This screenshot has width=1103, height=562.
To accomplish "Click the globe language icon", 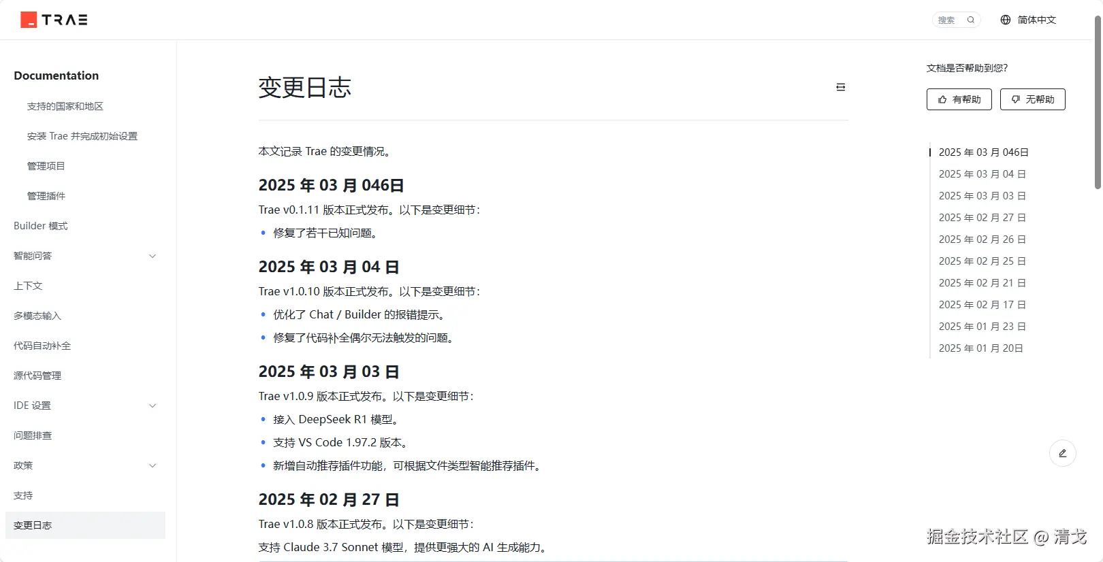I will [x=1006, y=20].
